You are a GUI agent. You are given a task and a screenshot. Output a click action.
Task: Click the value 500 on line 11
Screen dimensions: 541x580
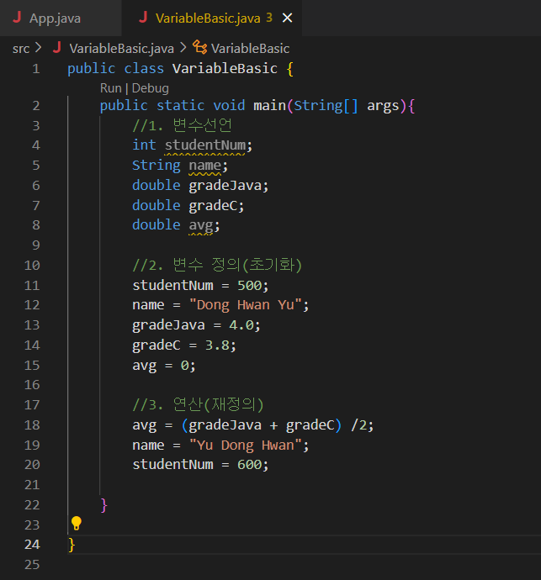pos(250,286)
